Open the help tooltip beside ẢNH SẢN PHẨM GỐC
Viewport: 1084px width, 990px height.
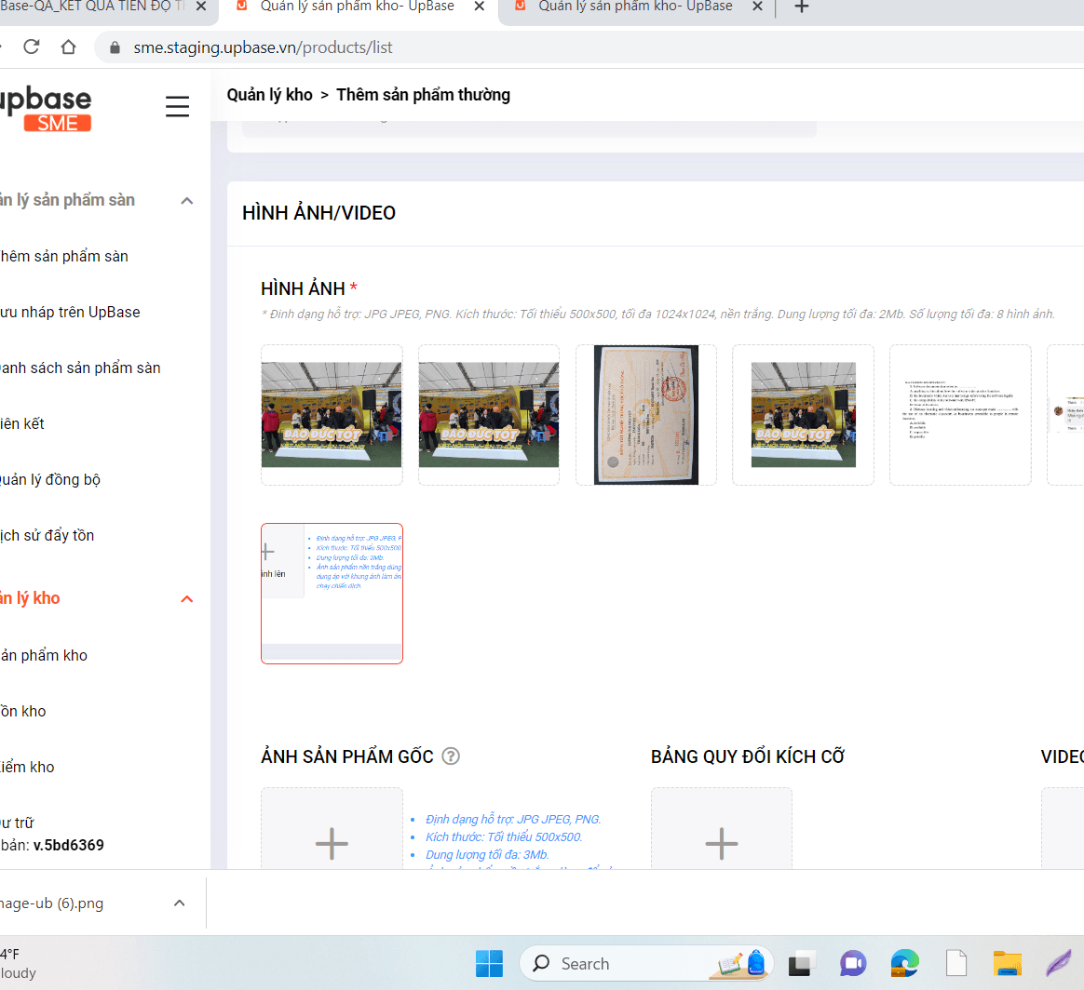click(451, 756)
